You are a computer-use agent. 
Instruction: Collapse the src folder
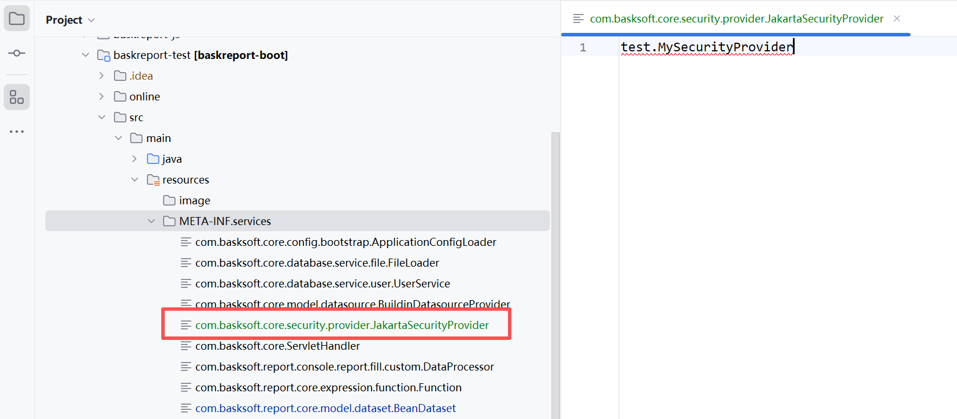click(x=102, y=117)
